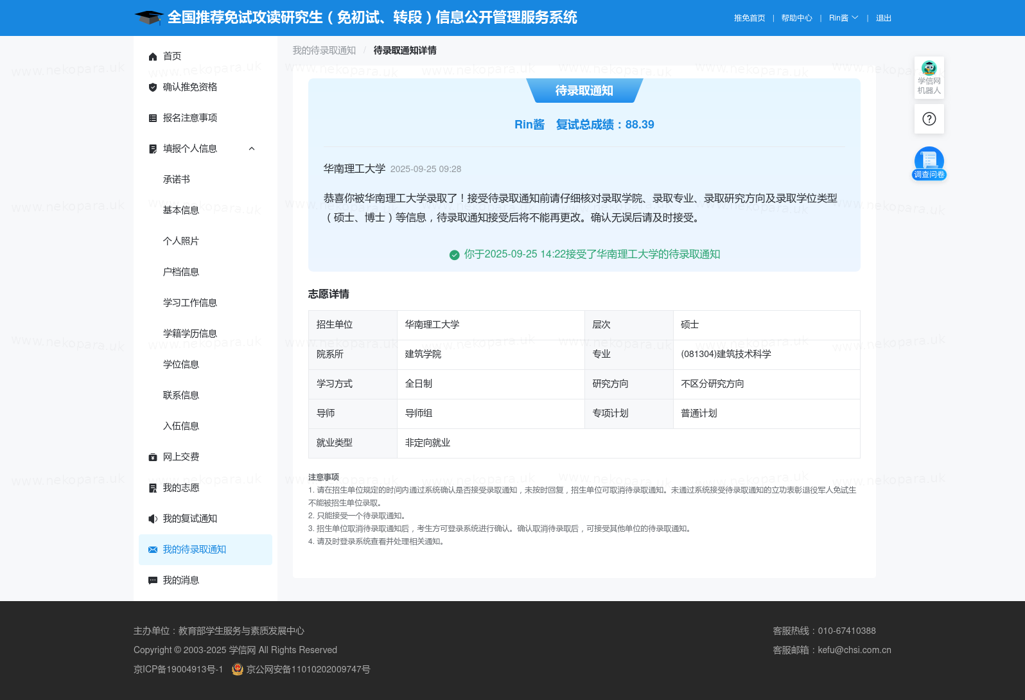
Task: Select the 基本信息 submenu item
Action: click(x=180, y=211)
